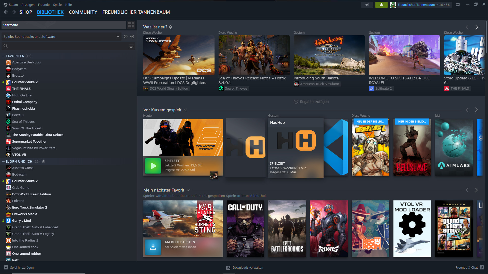Expand the Vor Kurzem gespielt dropdown

point(185,110)
